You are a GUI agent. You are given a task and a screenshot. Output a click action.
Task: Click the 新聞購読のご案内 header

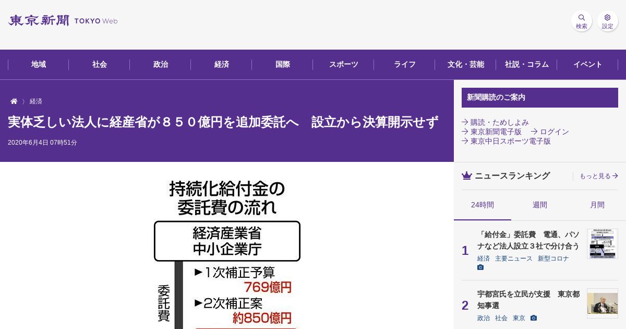(540, 98)
